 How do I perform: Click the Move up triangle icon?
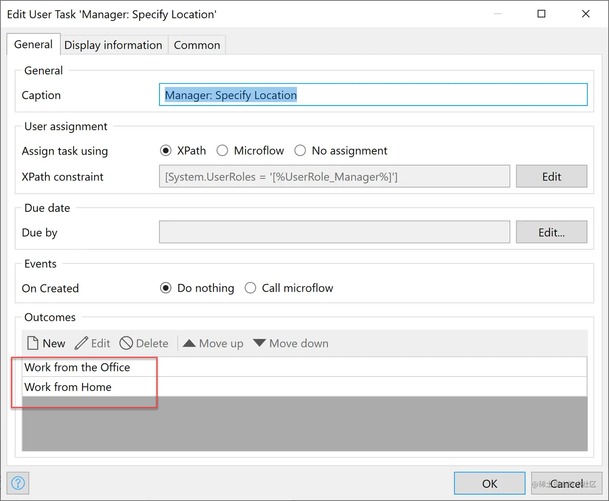click(x=189, y=343)
